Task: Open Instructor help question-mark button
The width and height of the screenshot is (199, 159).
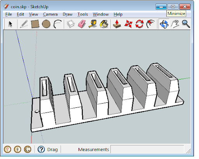Action: (x=41, y=149)
